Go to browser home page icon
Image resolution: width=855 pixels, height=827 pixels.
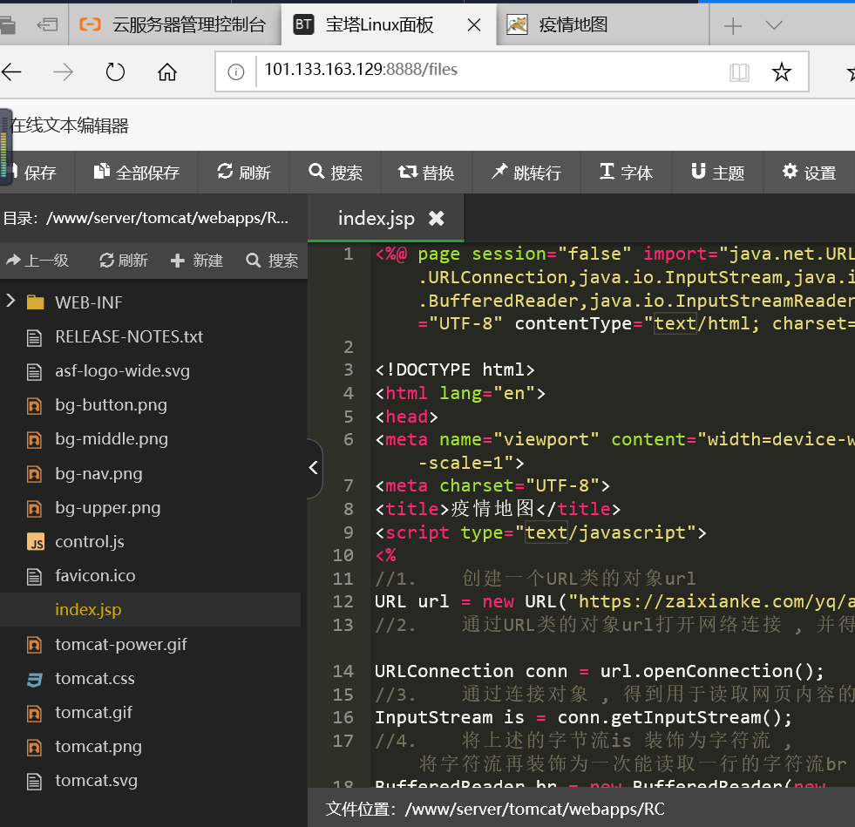167,71
